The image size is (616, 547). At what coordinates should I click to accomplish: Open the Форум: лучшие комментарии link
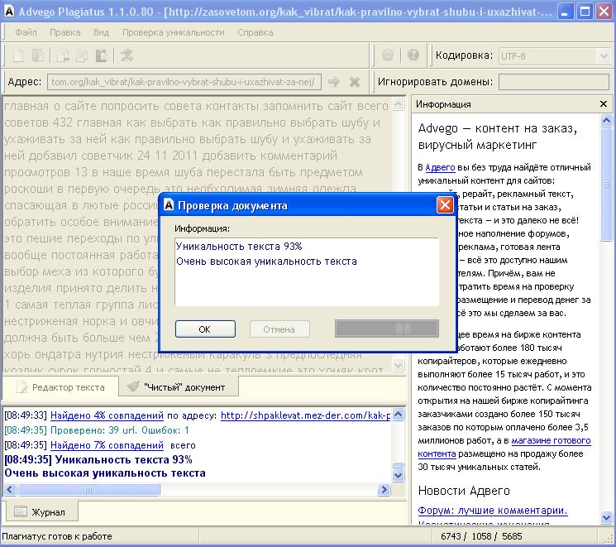493,511
